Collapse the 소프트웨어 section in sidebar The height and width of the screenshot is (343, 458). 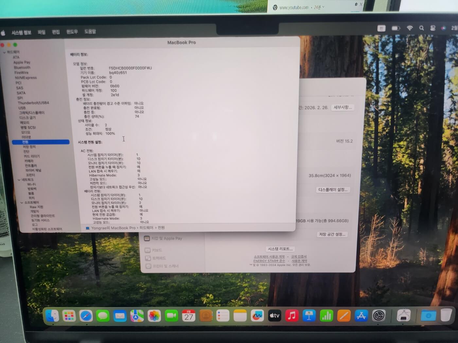click(x=22, y=203)
